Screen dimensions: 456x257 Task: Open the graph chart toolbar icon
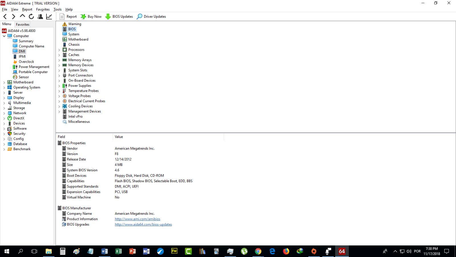49,17
